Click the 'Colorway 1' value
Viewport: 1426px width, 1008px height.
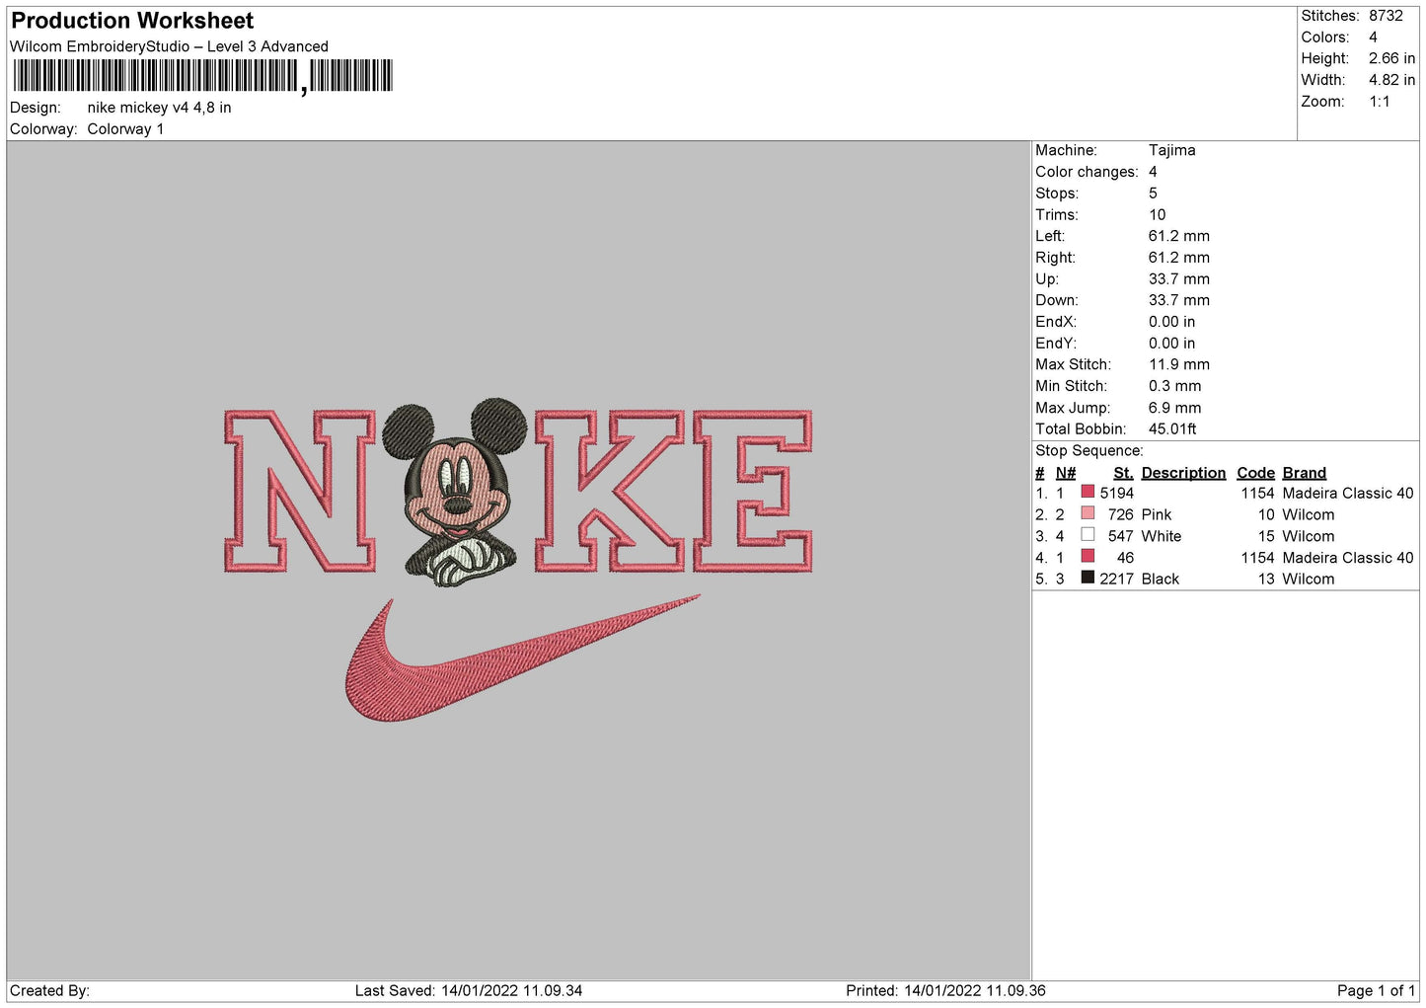click(x=125, y=129)
